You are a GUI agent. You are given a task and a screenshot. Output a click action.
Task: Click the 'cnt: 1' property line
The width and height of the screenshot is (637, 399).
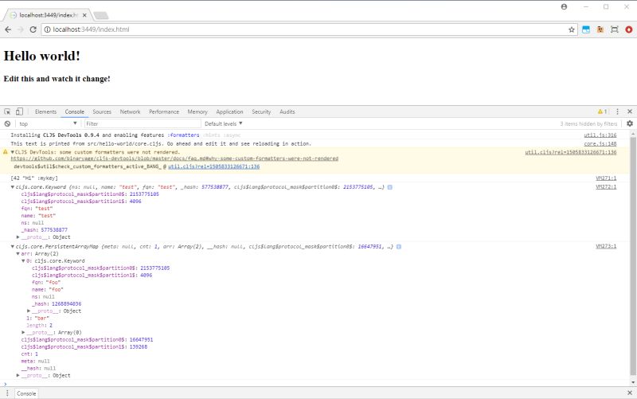[29, 354]
